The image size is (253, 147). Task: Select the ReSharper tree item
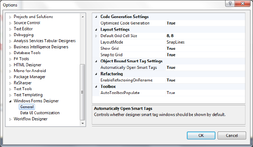coord(22,83)
